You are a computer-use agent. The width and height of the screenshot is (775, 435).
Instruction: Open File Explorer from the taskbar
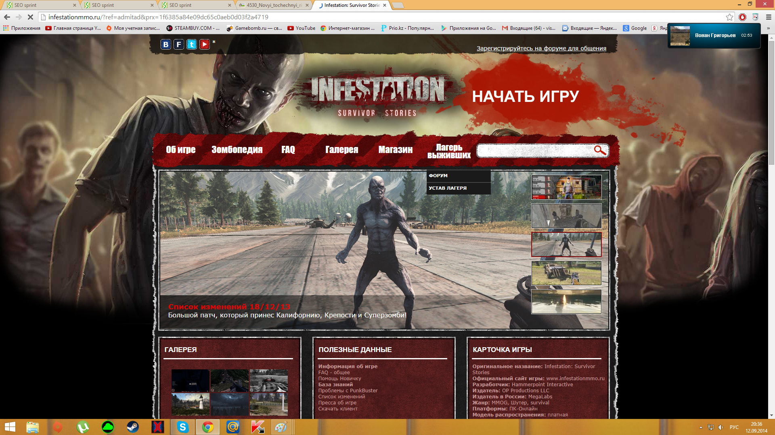(x=32, y=427)
